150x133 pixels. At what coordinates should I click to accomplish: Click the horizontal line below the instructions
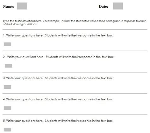click(x=75, y=29)
